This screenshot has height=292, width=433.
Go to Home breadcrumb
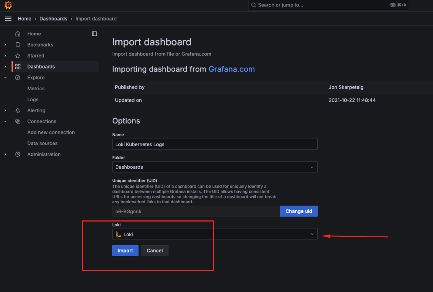click(x=25, y=19)
